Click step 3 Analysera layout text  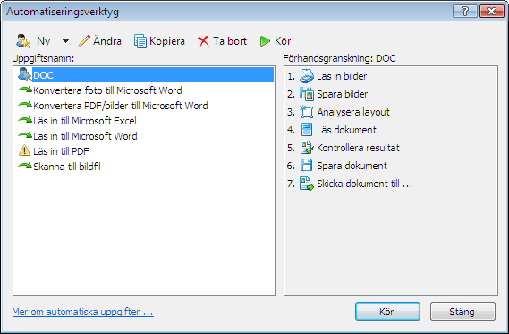353,112
